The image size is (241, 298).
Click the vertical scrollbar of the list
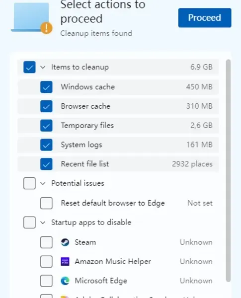click(x=228, y=171)
